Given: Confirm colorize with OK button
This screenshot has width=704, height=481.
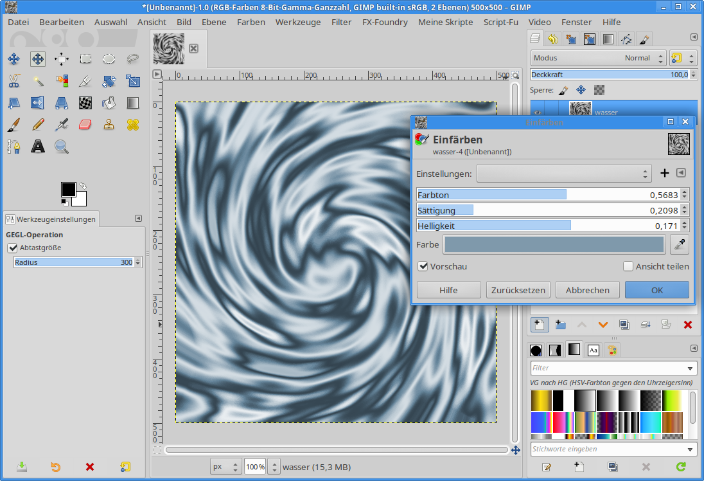Looking at the screenshot, I should pos(656,290).
